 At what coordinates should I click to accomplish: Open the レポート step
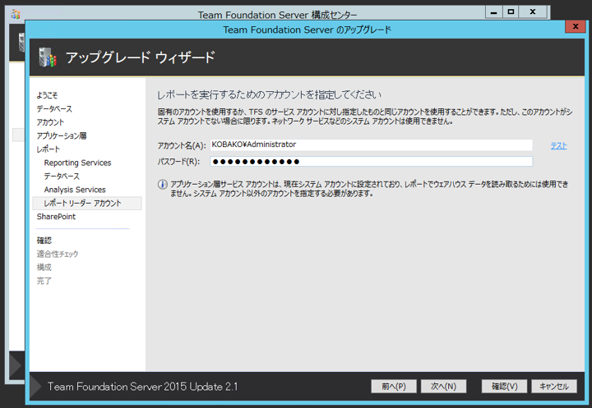(x=49, y=149)
